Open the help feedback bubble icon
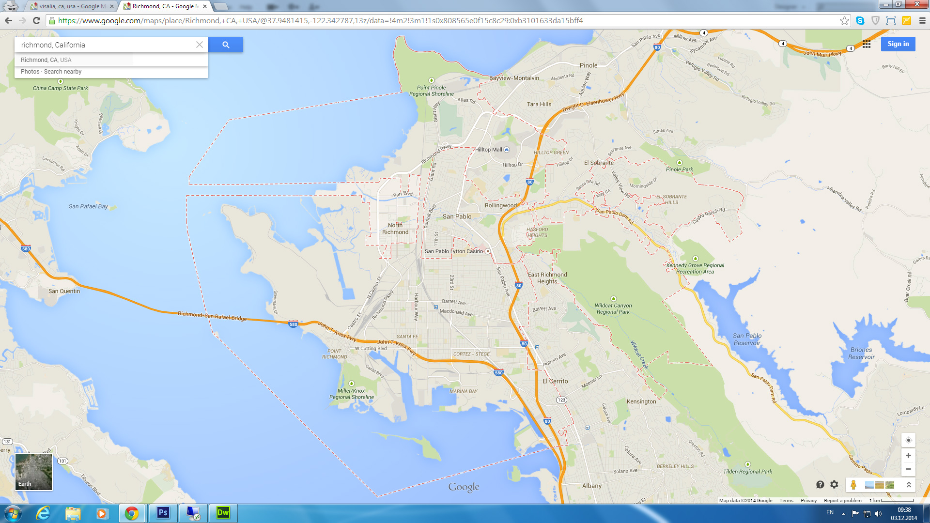The image size is (930, 523). tap(820, 484)
